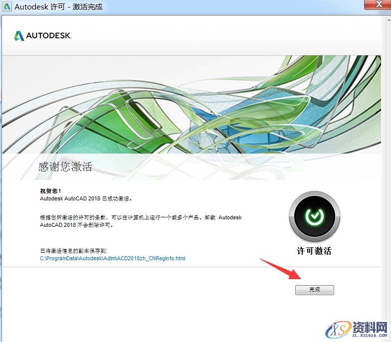
Task: Click the 已将激活信息的副本保存到 label
Action: pyautogui.click(x=74, y=251)
